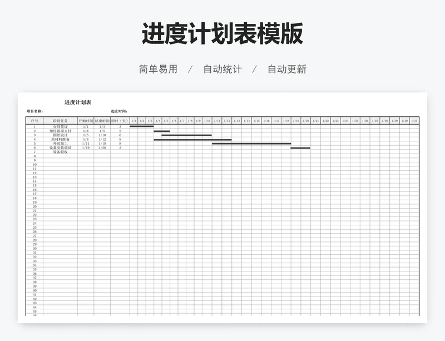Viewport: 445px width, 341px height.
Task: Click the Gantt bar for 图纸设计
Action: point(186,135)
